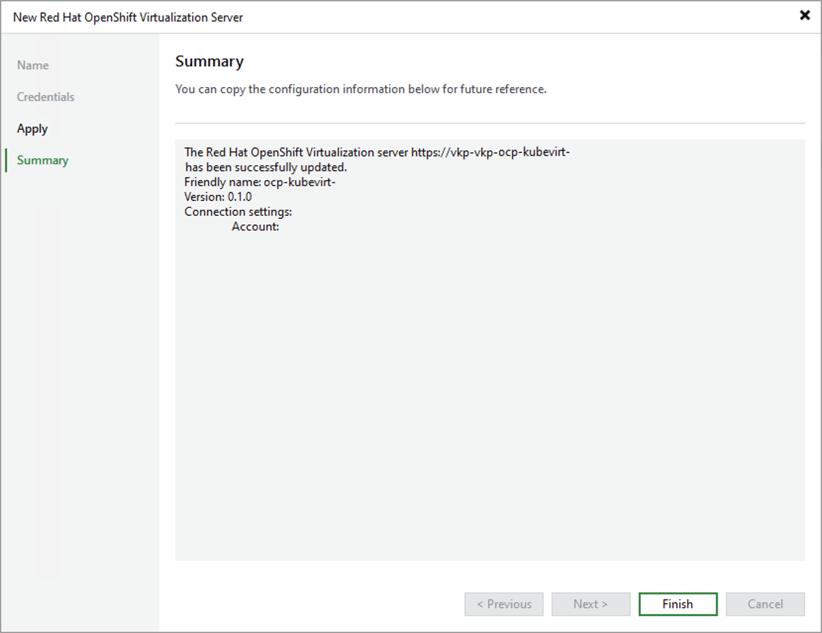Click the Cancel button
Image resolution: width=822 pixels, height=633 pixels.
coord(765,604)
